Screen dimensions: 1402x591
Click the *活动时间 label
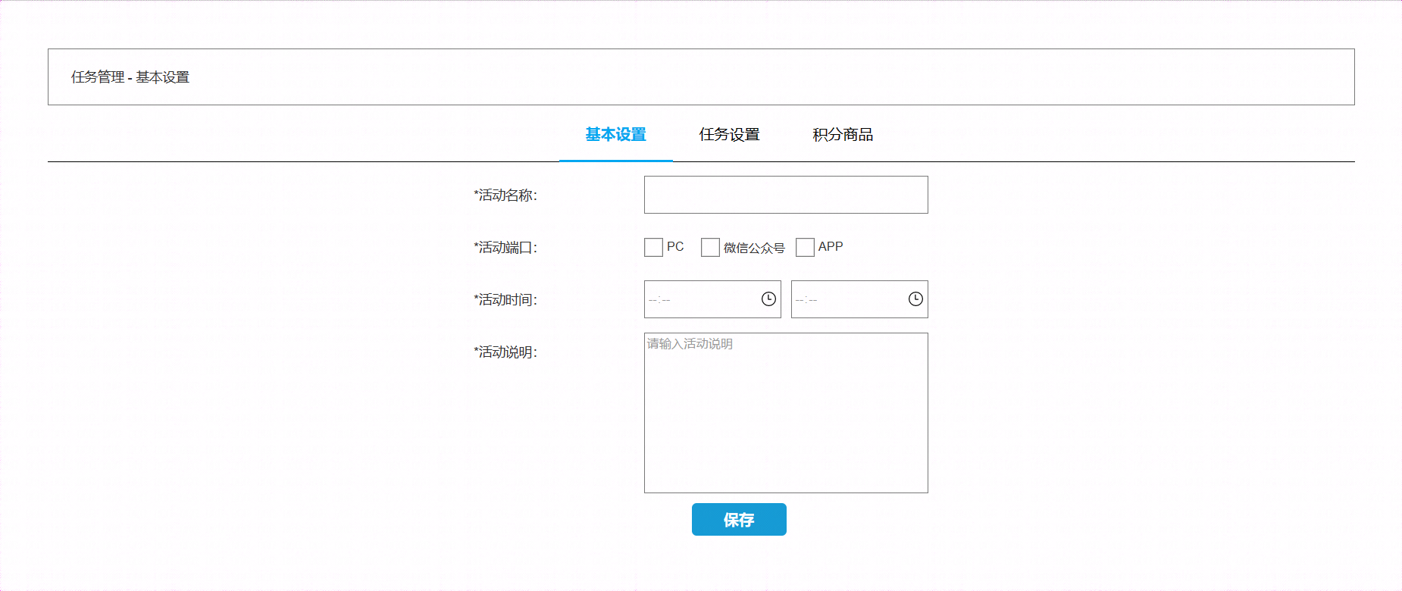tap(505, 300)
